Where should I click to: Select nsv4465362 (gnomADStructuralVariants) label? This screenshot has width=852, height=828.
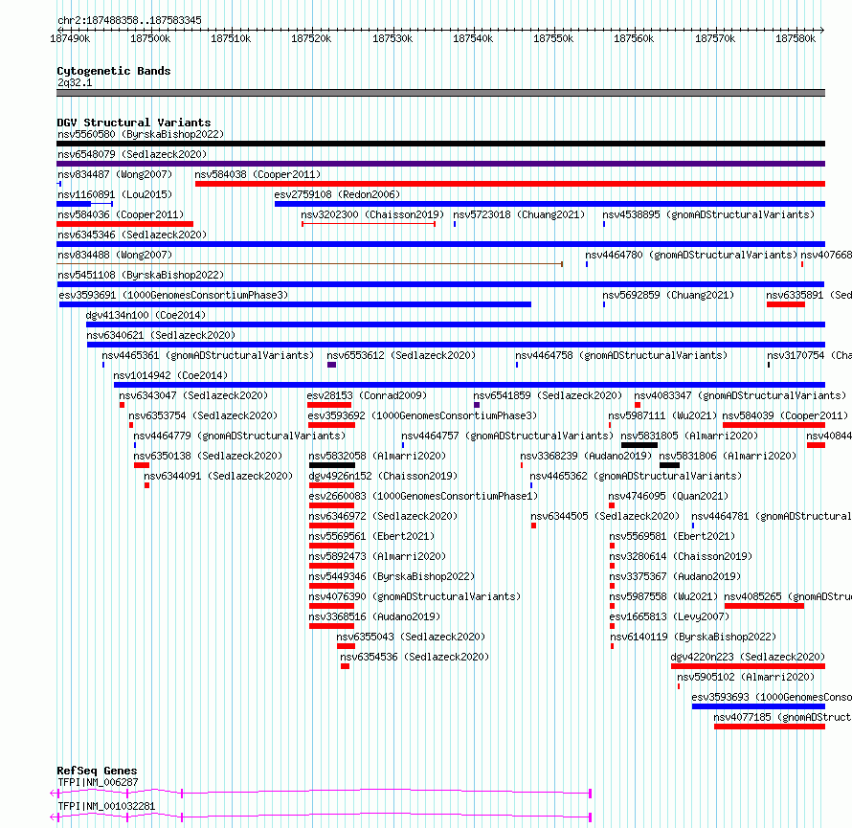(636, 476)
